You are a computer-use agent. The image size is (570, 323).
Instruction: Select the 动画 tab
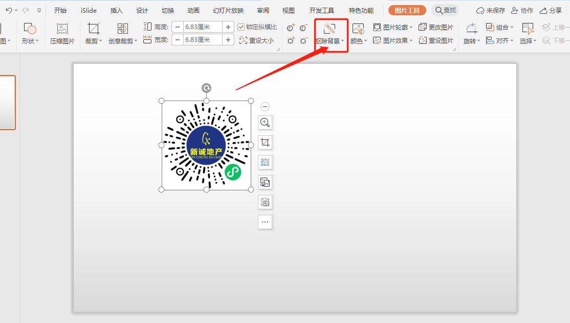pyautogui.click(x=193, y=11)
